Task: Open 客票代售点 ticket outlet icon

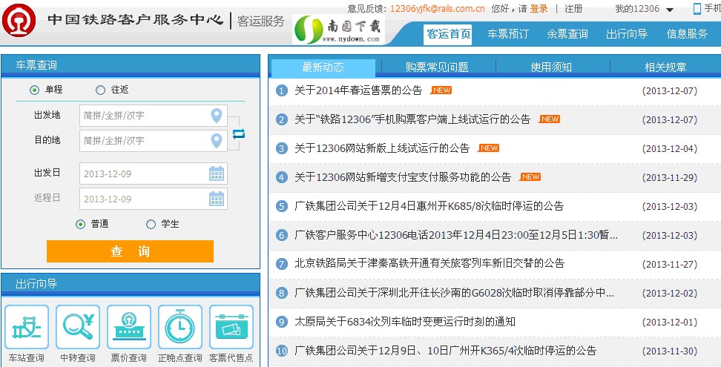Action: (x=231, y=327)
